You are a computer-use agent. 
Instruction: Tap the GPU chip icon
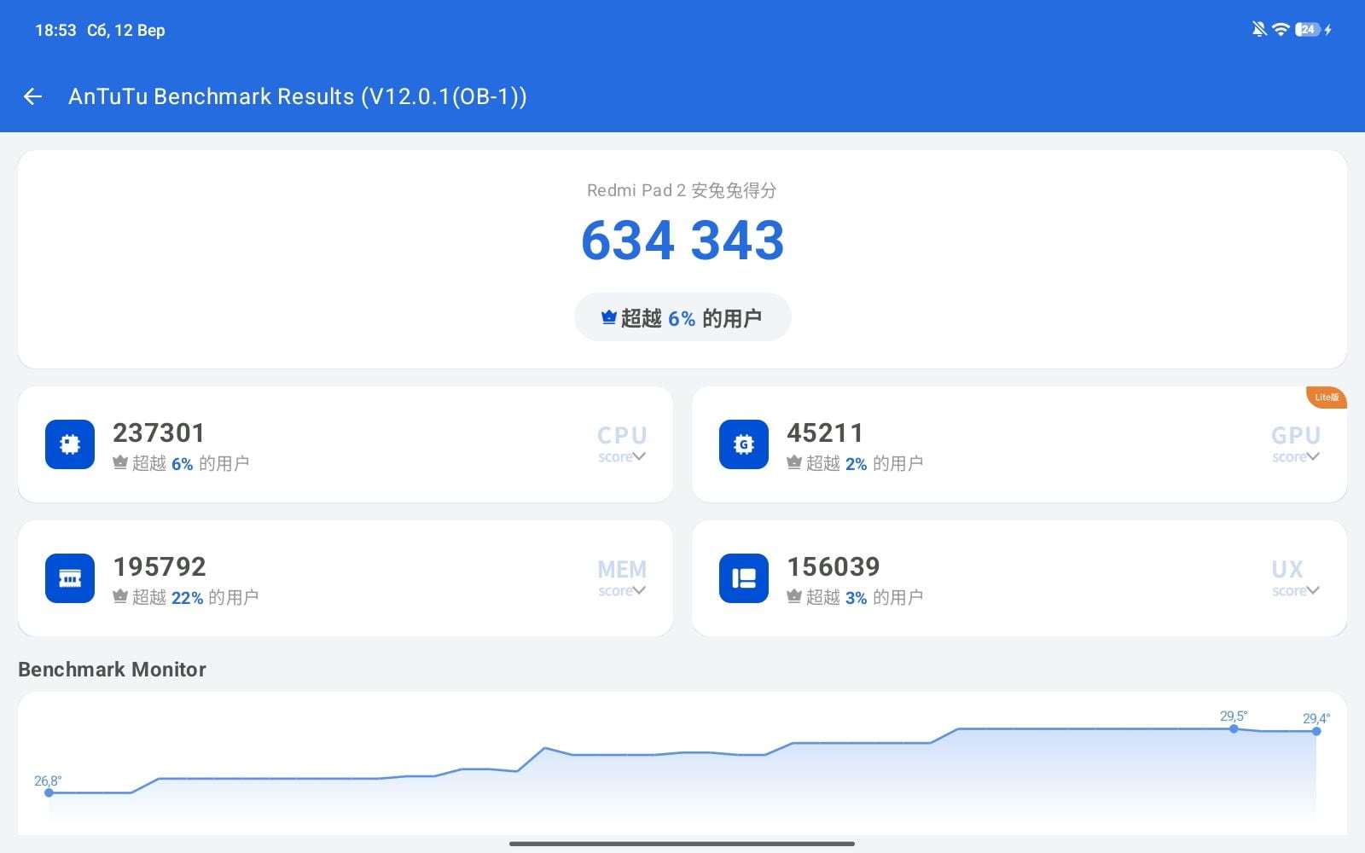coord(744,444)
